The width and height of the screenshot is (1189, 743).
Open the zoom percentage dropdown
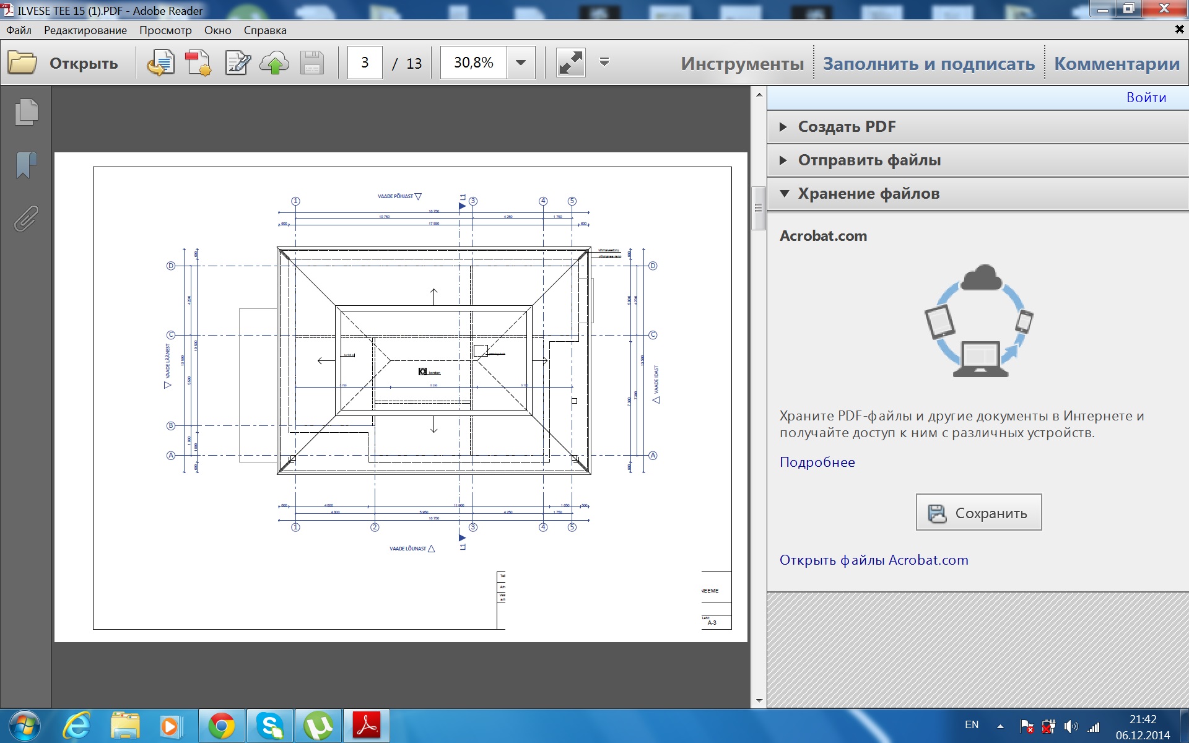[521, 63]
